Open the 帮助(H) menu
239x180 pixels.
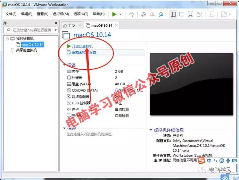99,14
